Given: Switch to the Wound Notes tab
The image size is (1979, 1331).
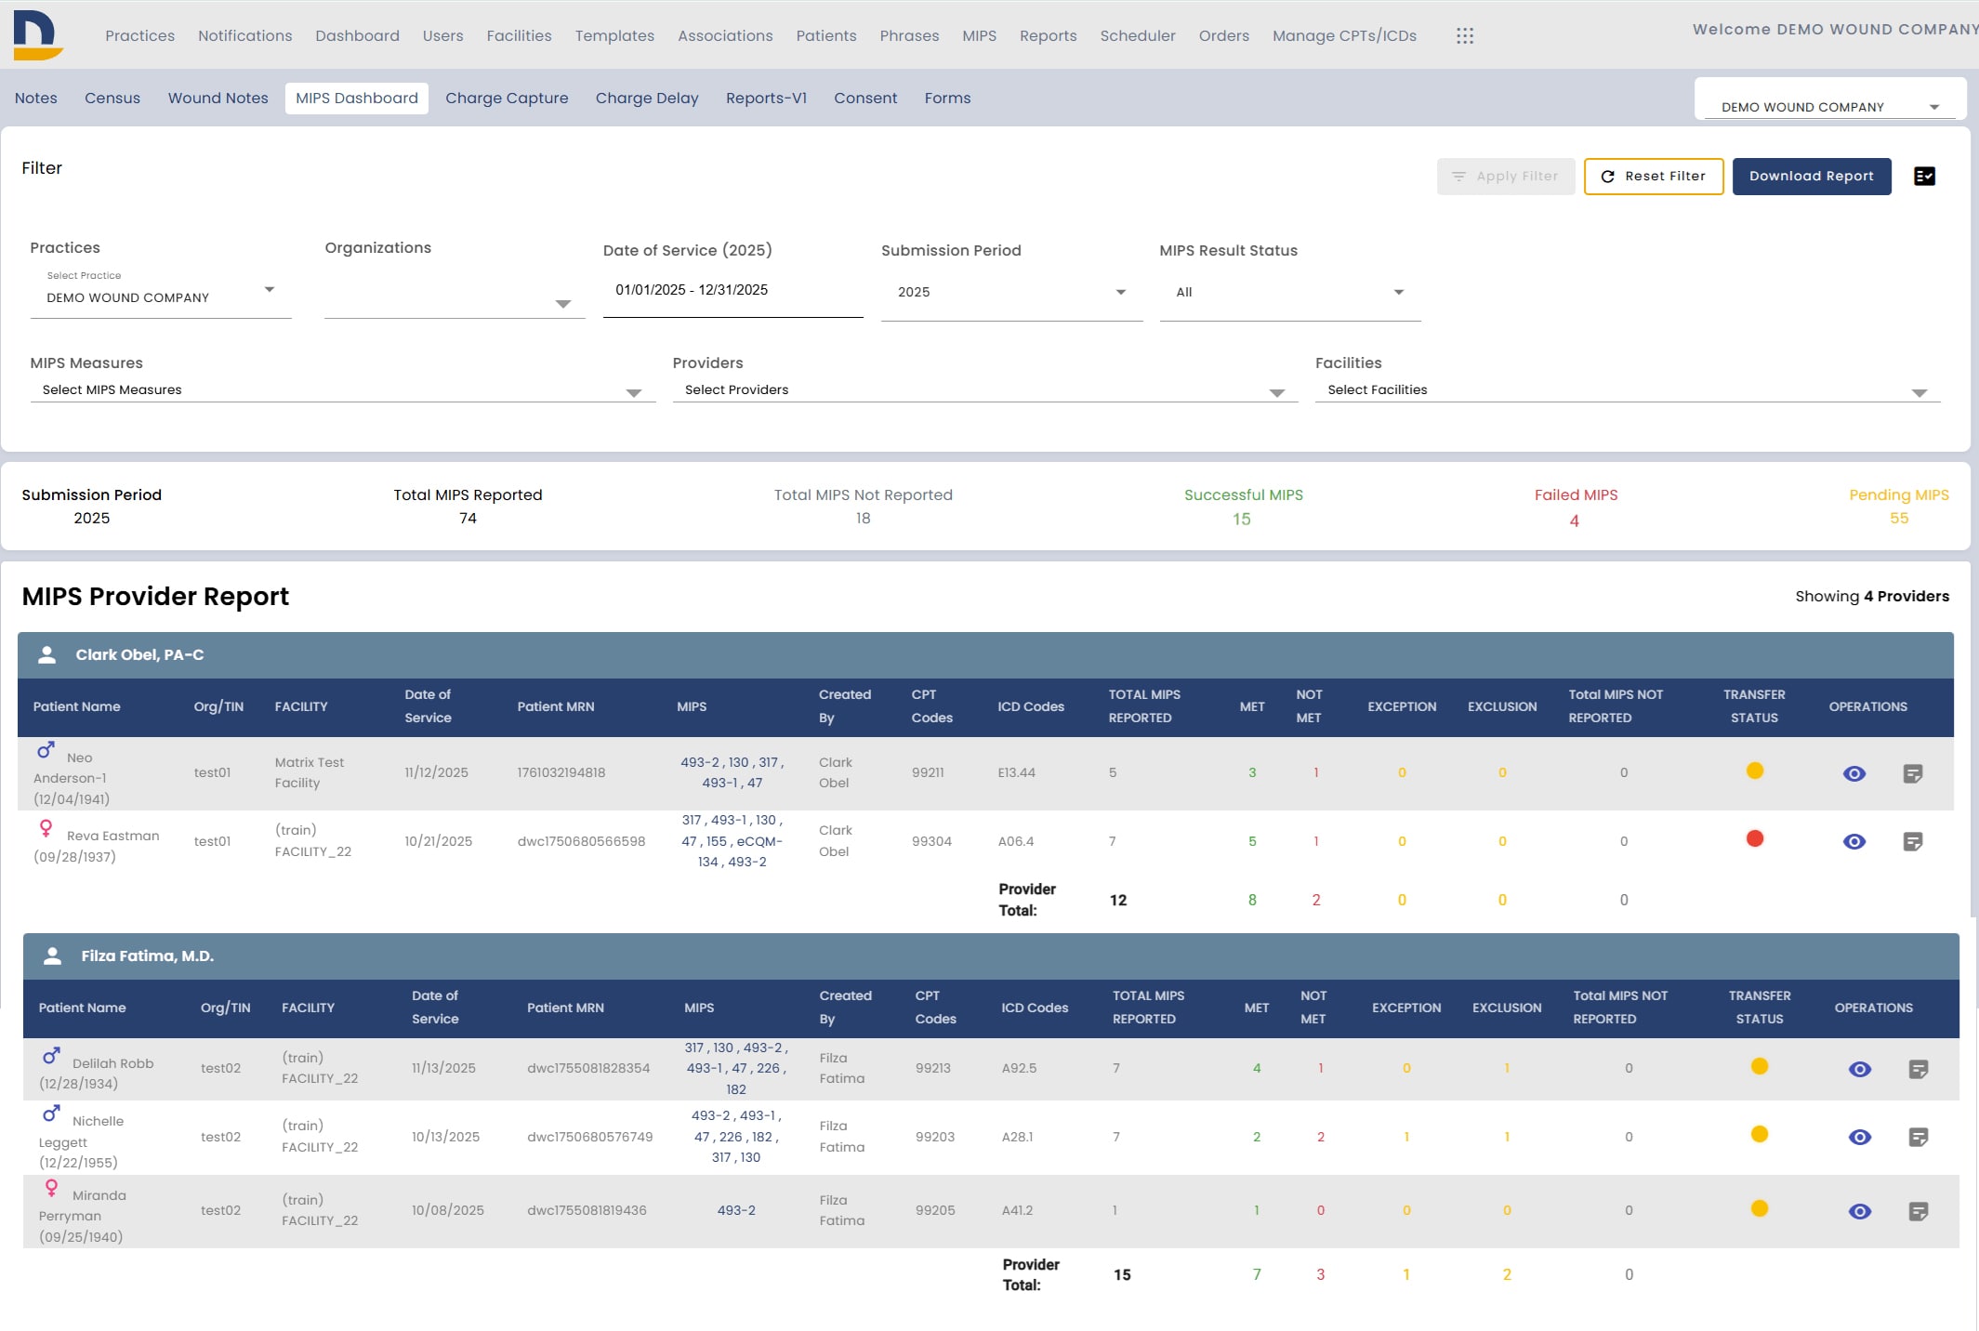Looking at the screenshot, I should [218, 98].
